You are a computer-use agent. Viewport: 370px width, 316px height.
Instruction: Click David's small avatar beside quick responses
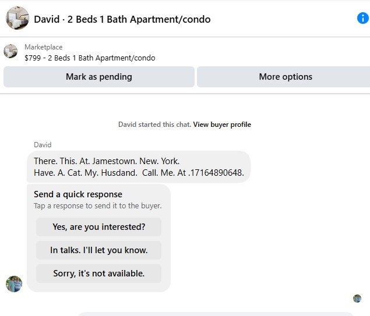(x=14, y=284)
